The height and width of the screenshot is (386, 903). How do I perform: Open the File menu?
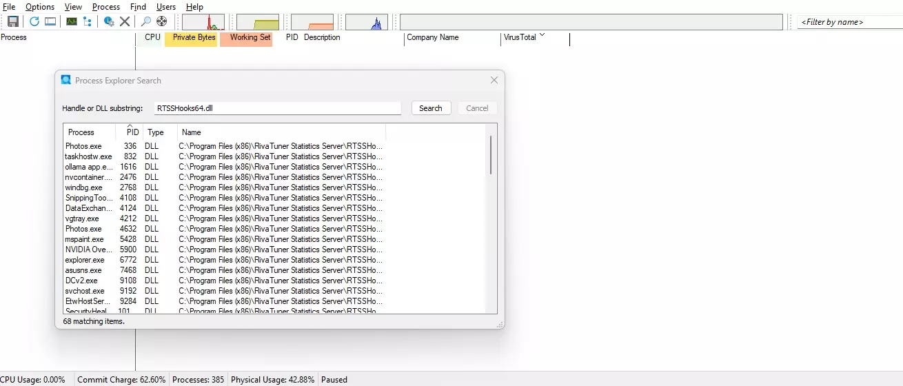click(9, 7)
